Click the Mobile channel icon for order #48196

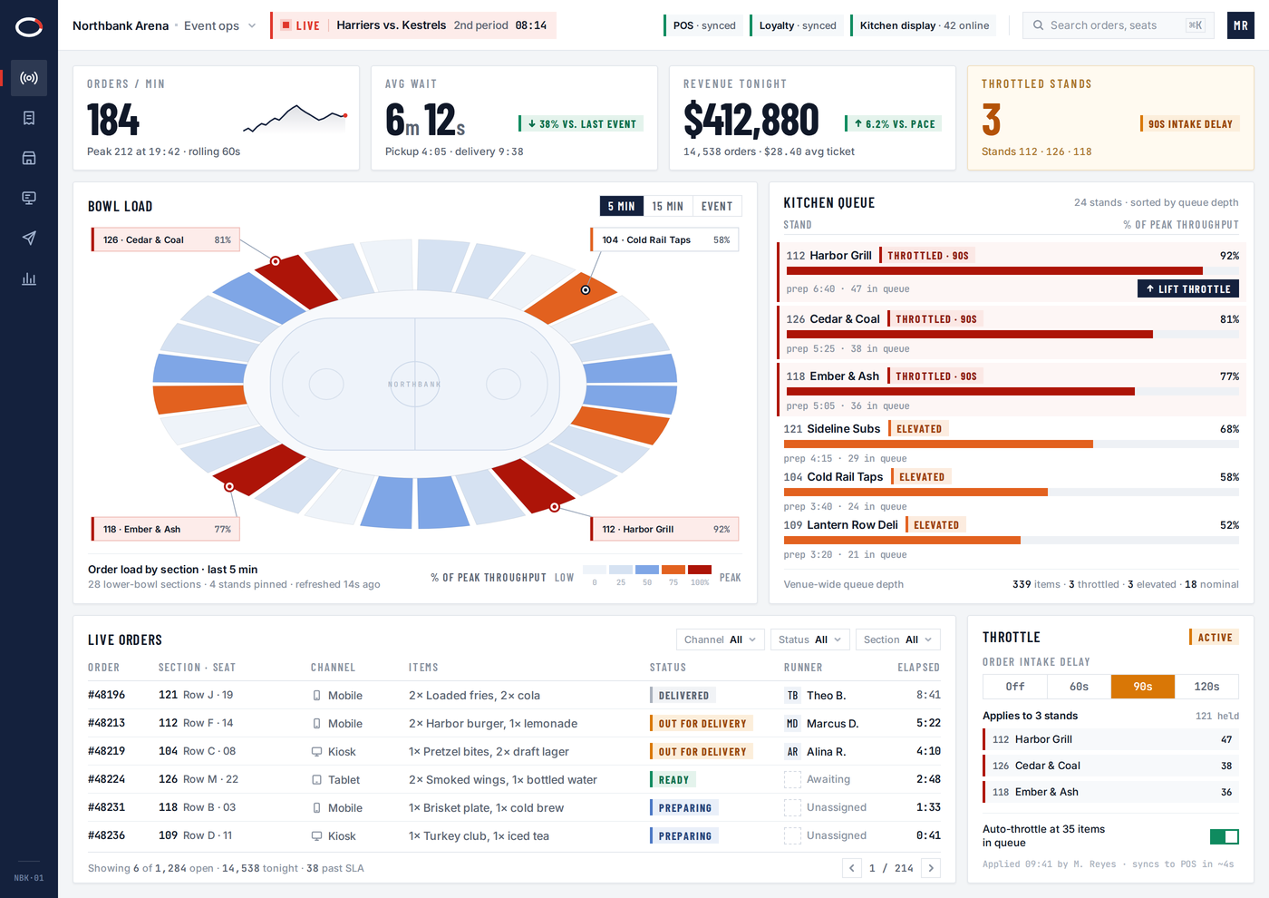[316, 696]
